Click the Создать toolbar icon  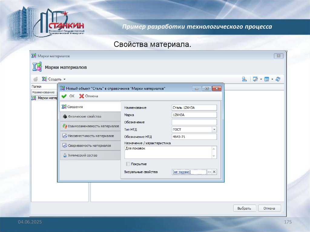tap(44, 79)
